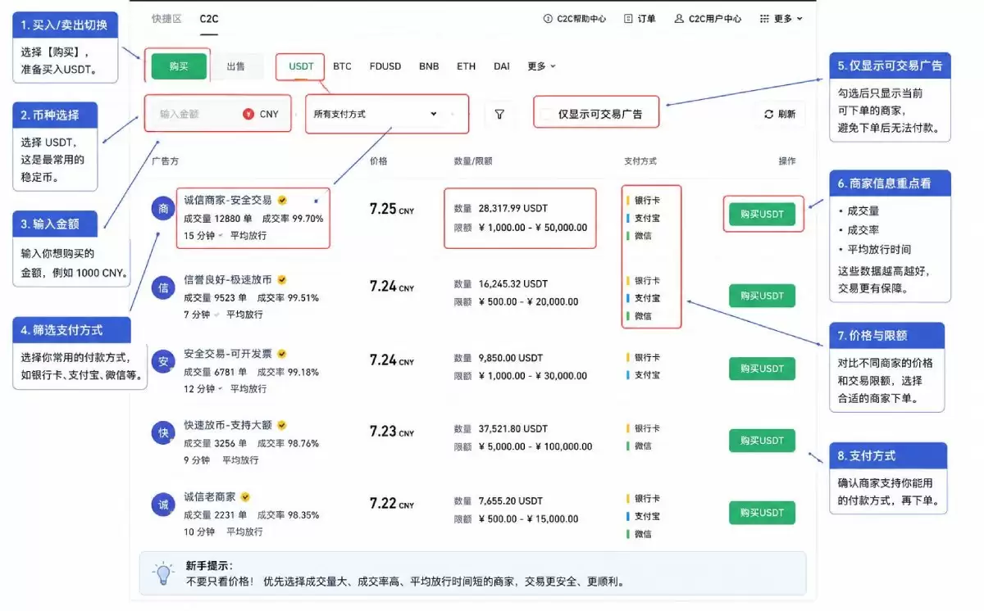Click the lightbulb icon in 新手提示
Viewport: 984px width, 611px height.
[x=164, y=573]
